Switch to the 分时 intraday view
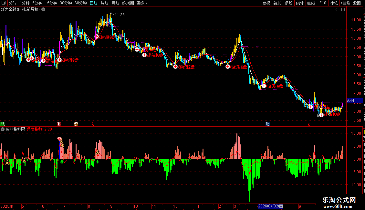365x210 pixels. click(x=13, y=3)
